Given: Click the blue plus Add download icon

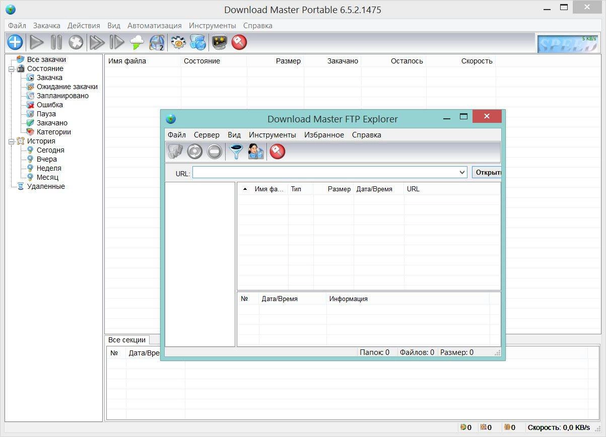Looking at the screenshot, I should pos(15,42).
